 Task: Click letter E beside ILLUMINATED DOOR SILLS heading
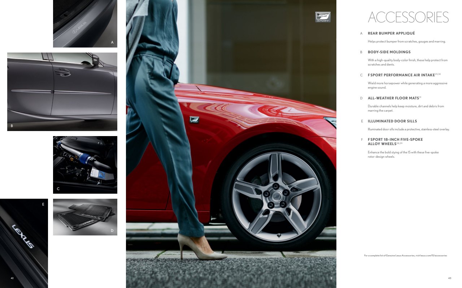pos(362,121)
